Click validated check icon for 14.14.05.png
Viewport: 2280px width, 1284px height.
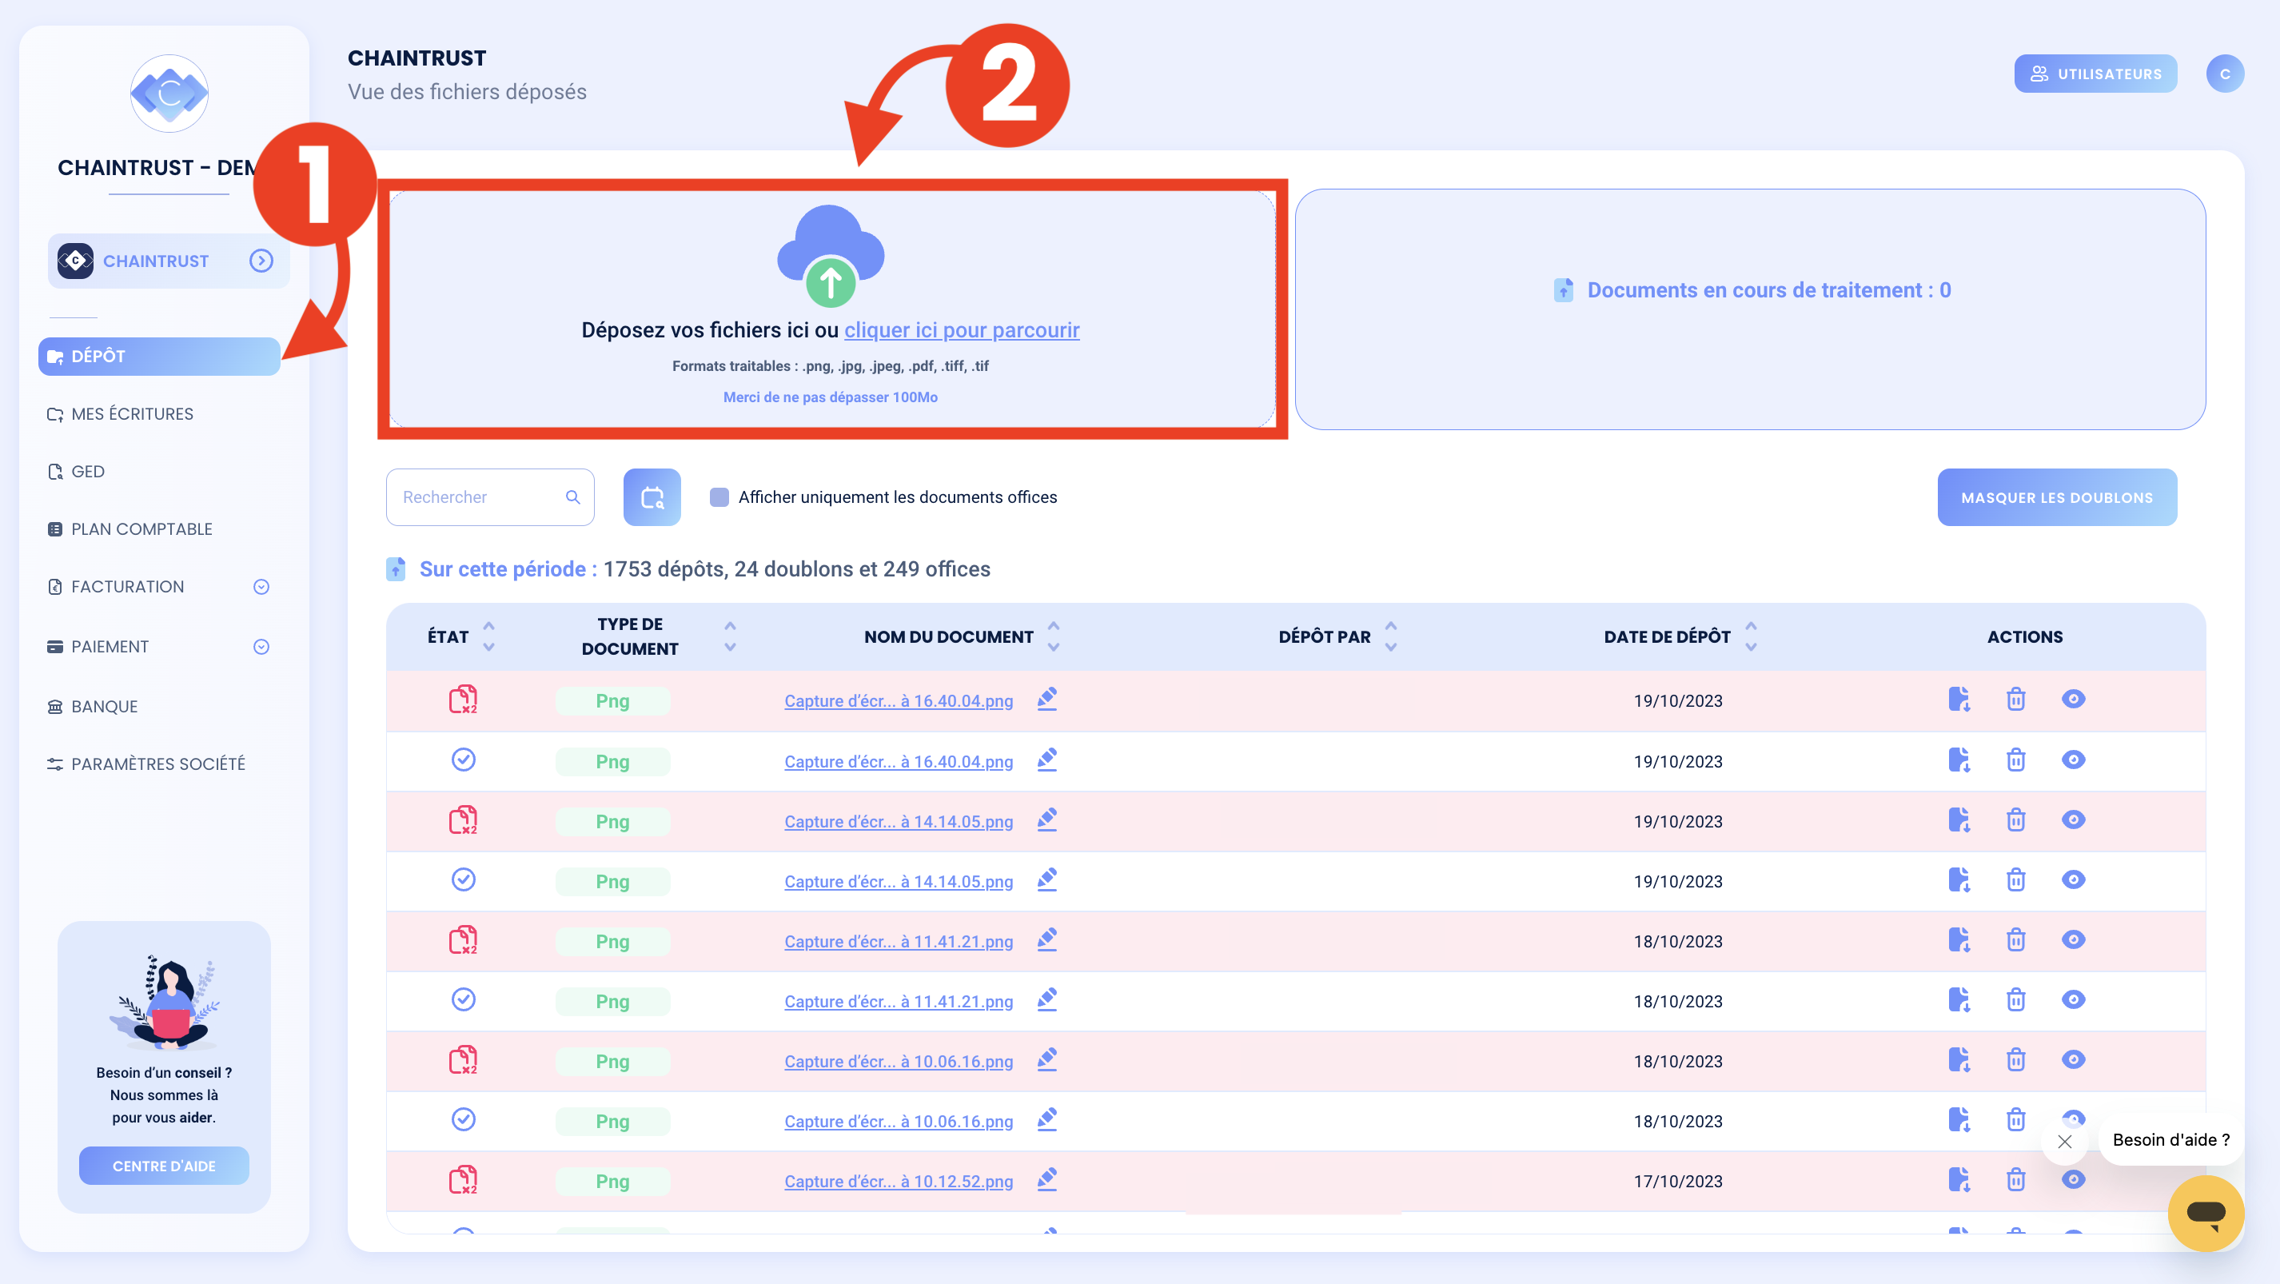(x=463, y=879)
